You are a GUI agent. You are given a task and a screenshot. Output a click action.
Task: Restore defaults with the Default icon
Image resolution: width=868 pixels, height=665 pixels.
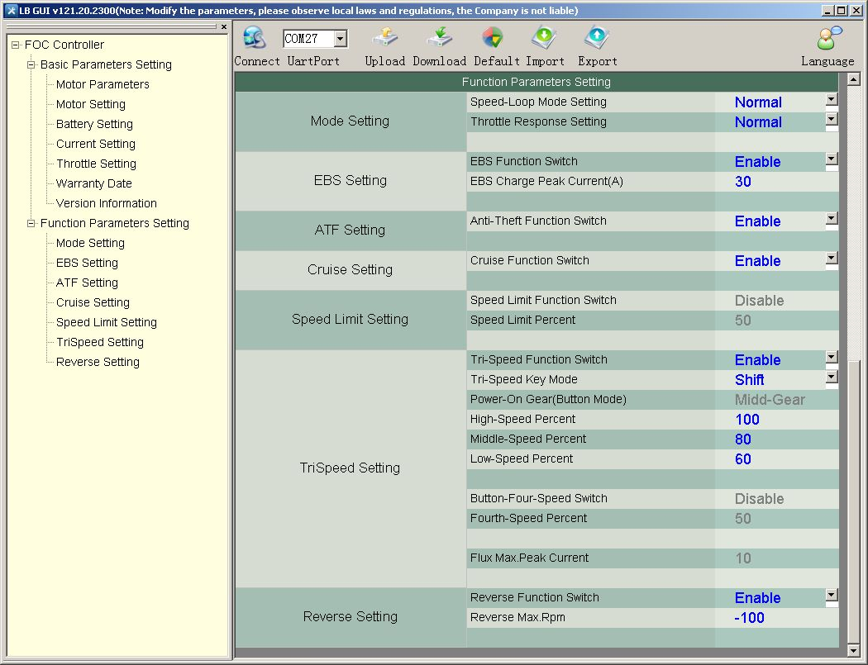click(x=493, y=39)
